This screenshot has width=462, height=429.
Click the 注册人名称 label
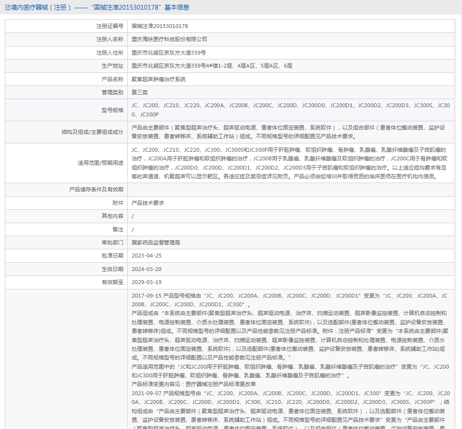point(109,39)
